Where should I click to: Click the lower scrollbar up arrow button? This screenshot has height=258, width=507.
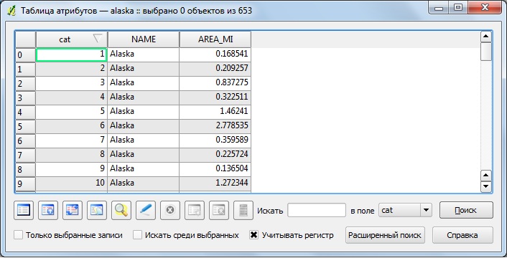486,176
